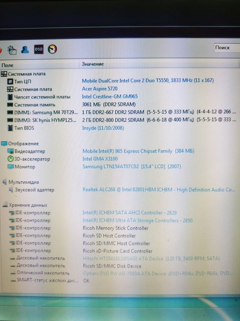The width and height of the screenshot is (240, 321).
Task: Click the Системная память row icon
Action: (10, 105)
